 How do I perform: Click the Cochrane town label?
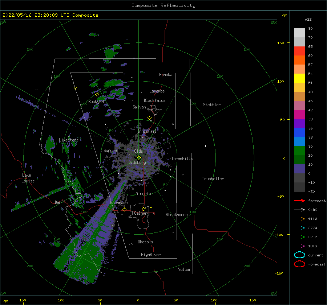point(119,203)
